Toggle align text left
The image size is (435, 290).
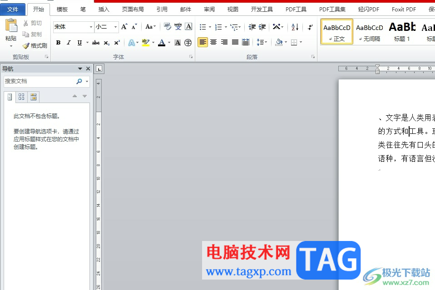203,42
